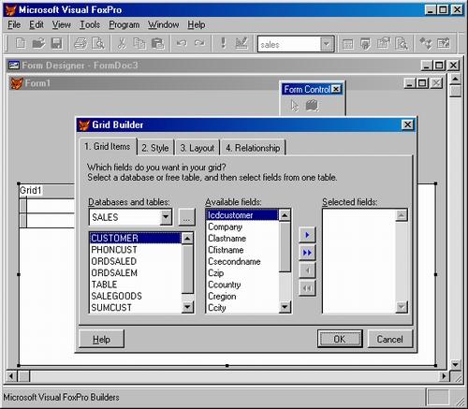
Task: Select the 1. Grid Items tab
Action: (108, 146)
